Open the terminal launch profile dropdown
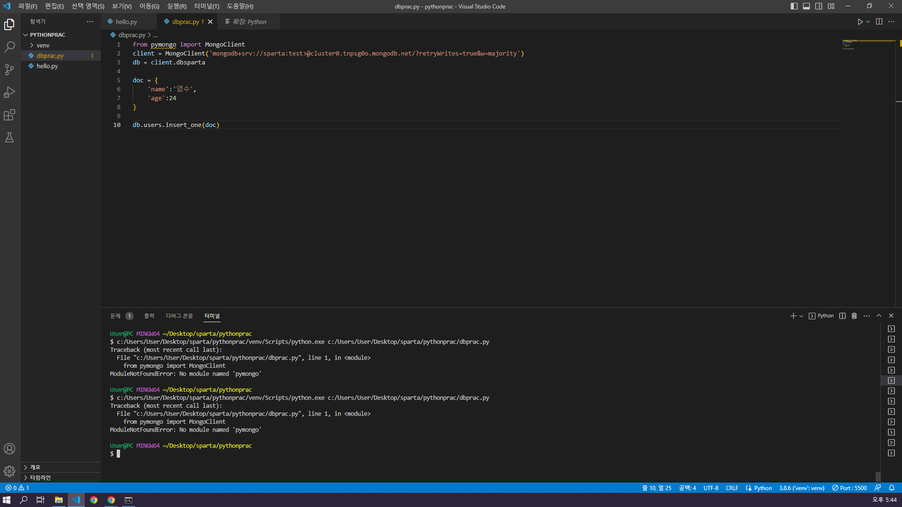The width and height of the screenshot is (902, 507). point(801,316)
